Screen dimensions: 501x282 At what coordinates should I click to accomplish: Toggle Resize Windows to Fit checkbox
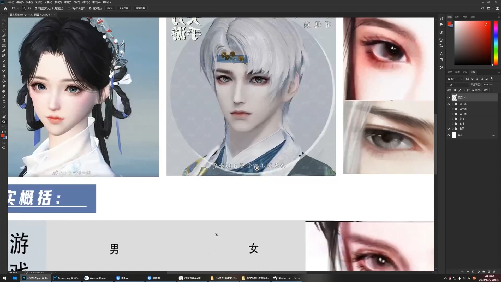36,8
